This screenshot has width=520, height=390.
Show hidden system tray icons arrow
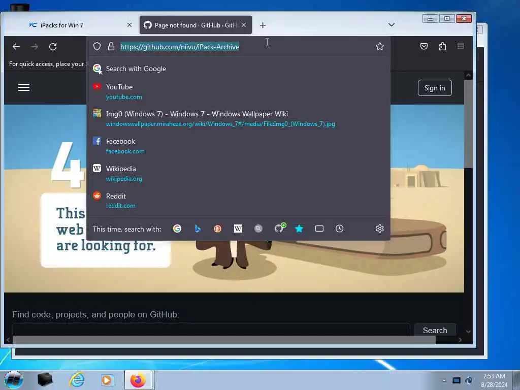(x=444, y=380)
